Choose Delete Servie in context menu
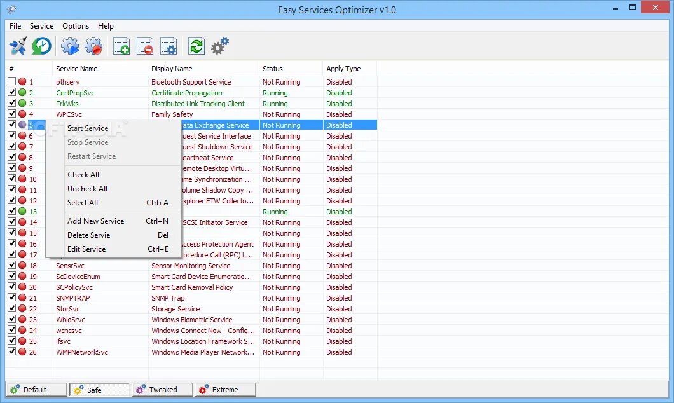 [113, 235]
